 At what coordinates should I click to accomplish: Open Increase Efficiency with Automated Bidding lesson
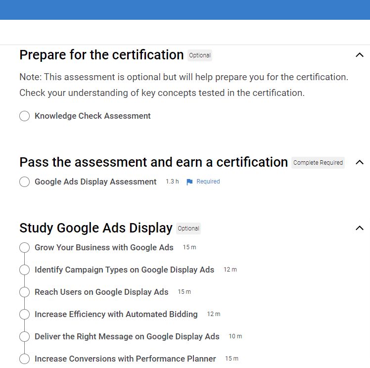coord(116,314)
